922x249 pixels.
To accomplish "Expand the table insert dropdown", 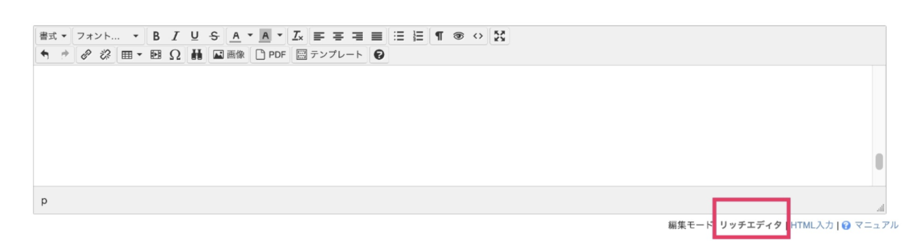I will [x=139, y=55].
